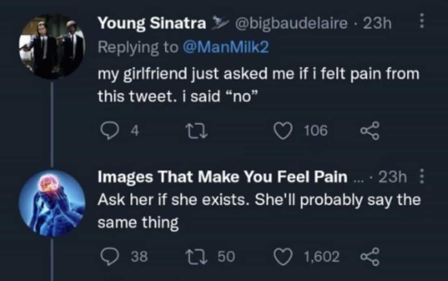The height and width of the screenshot is (281, 448).
Task: Reply to Young Sinatra's tweet
Action: tap(108, 131)
